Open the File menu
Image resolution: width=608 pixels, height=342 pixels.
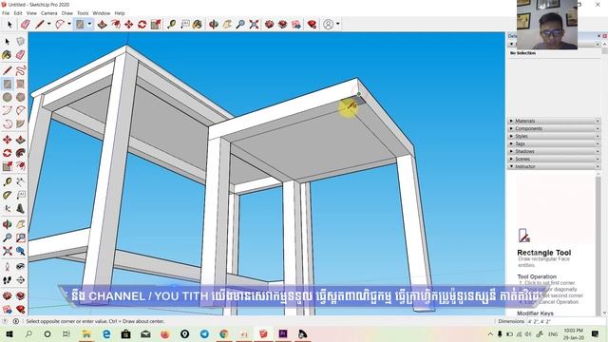[6, 13]
